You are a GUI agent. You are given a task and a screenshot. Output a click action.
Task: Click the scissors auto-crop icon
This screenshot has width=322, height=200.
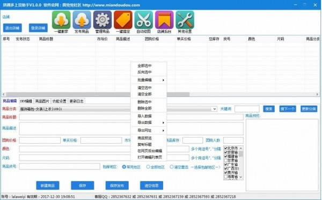click(144, 20)
